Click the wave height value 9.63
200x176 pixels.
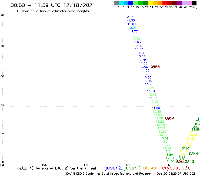click(x=138, y=42)
